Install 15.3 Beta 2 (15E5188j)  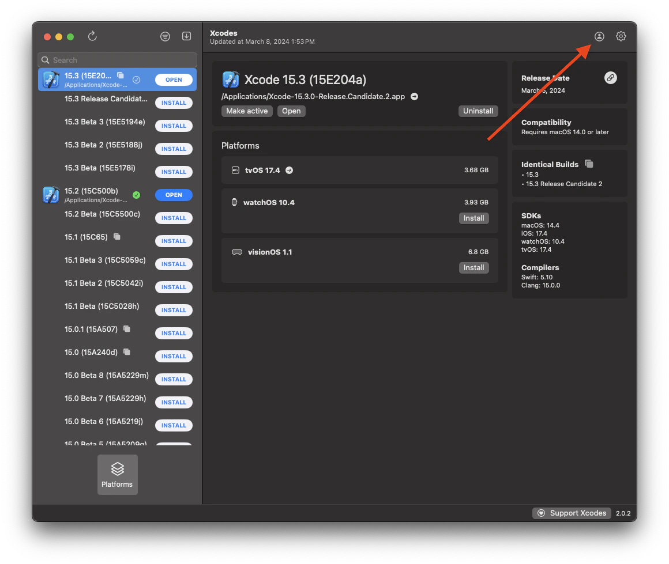174,149
